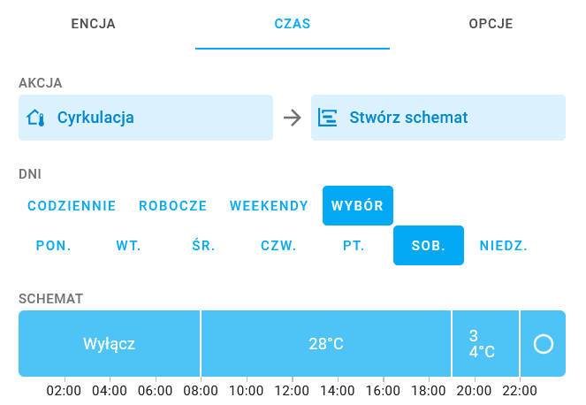This screenshot has width=586, height=405.
Task: Select the Wyłącz schedule time slot
Action: [109, 344]
